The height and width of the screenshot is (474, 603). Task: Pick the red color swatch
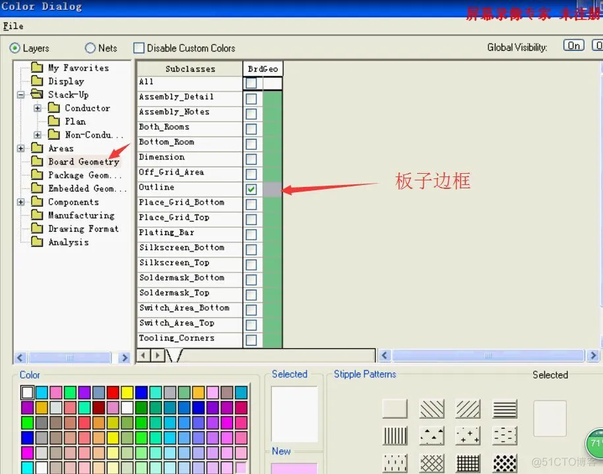pyautogui.click(x=113, y=392)
